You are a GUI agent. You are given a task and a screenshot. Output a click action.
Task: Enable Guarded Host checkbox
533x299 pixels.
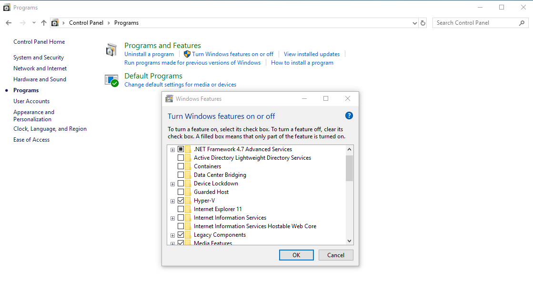pos(181,192)
